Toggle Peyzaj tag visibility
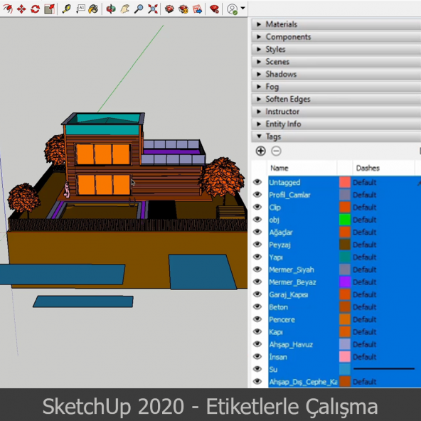The image size is (421, 421). tap(257, 245)
